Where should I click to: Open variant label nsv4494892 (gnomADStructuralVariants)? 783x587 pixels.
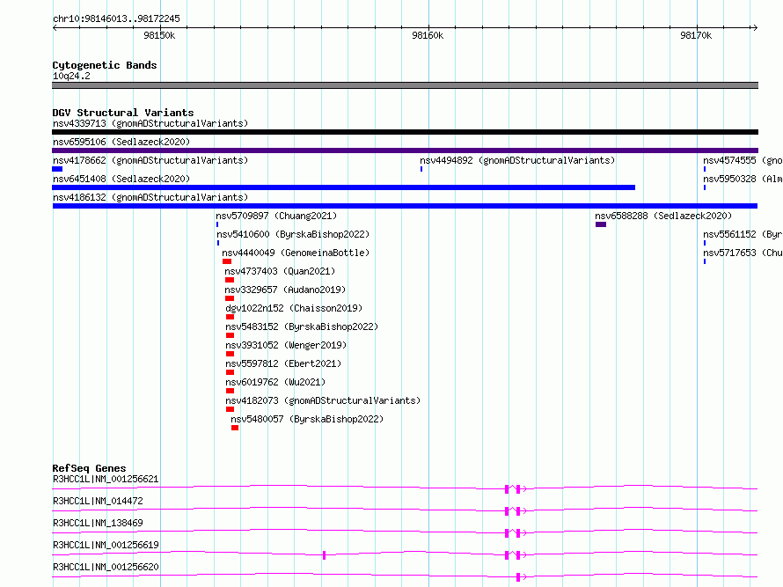517,160
